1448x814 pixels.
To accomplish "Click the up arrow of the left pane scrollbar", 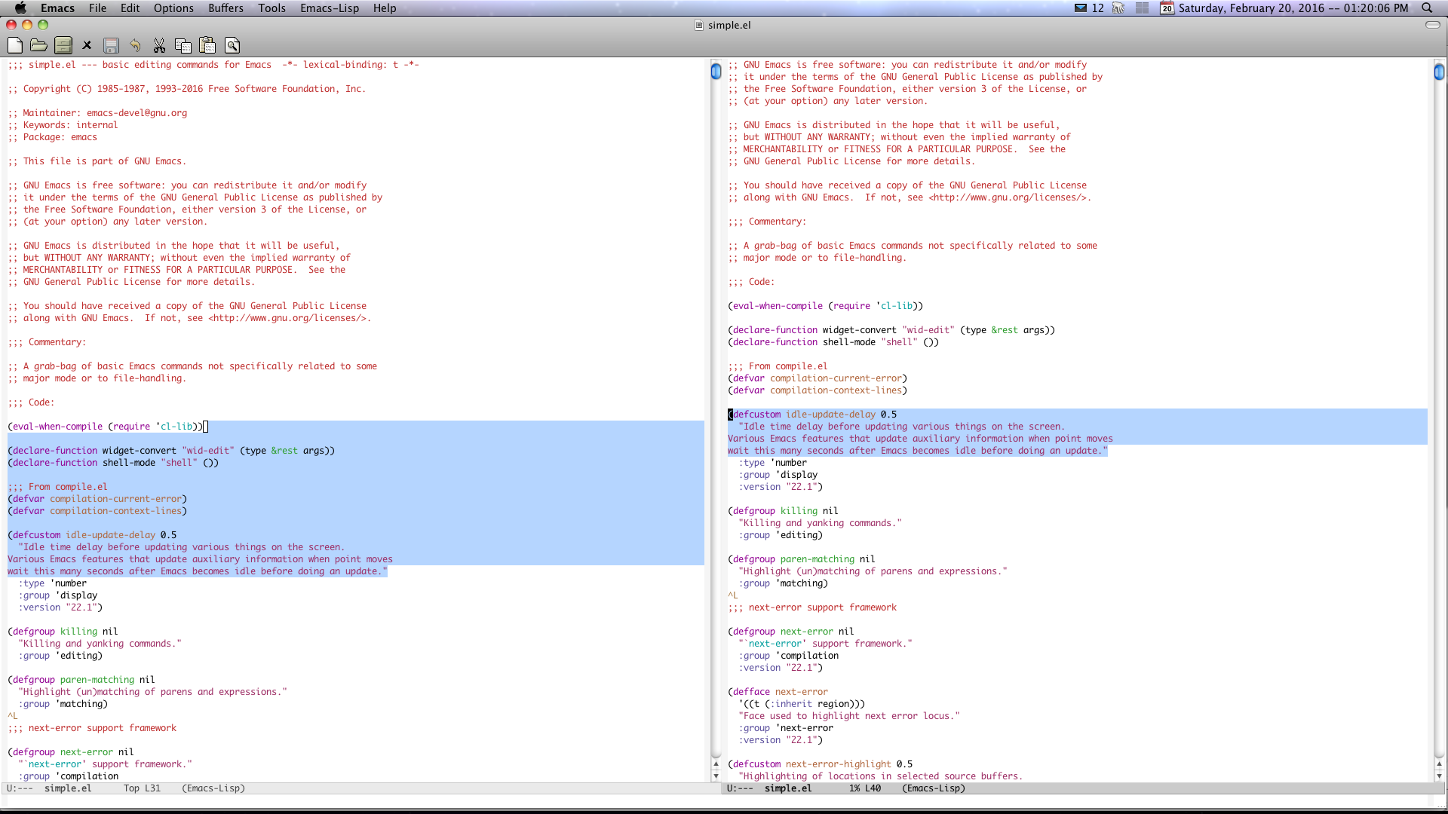I will click(716, 764).
